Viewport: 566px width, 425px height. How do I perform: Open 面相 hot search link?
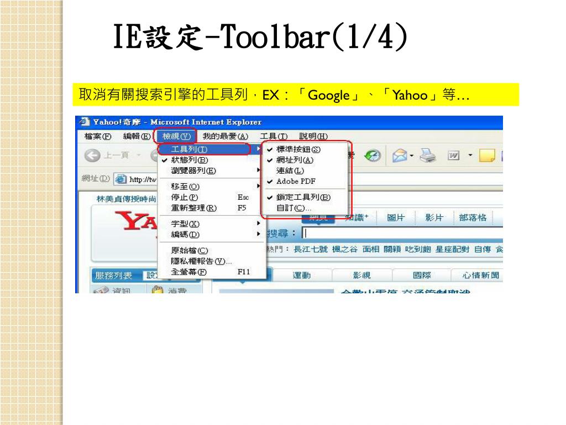click(x=371, y=250)
